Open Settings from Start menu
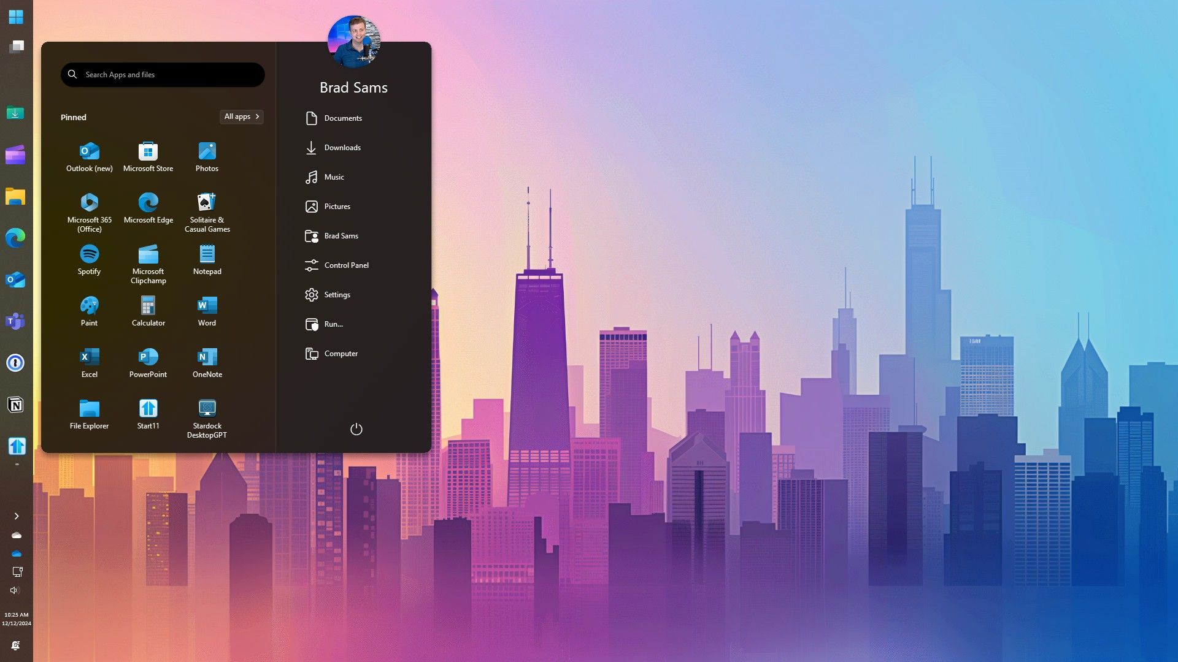 pyautogui.click(x=337, y=294)
